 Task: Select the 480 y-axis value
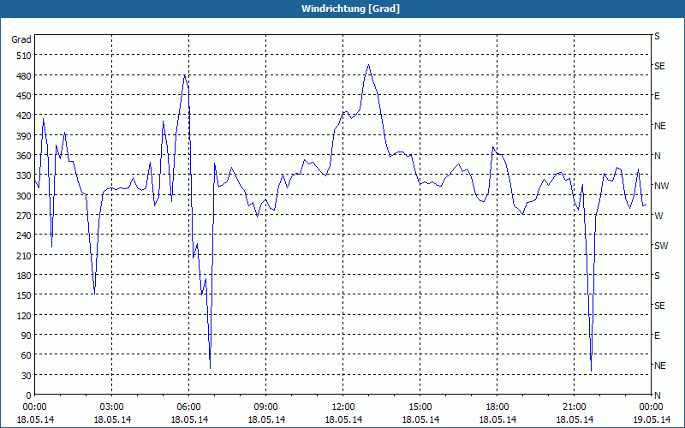point(25,76)
